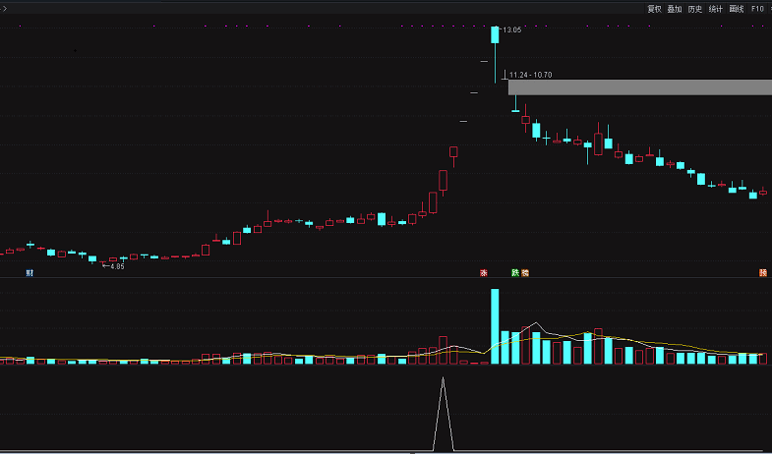Click the orange marker beside green 跌 marker

[525, 273]
